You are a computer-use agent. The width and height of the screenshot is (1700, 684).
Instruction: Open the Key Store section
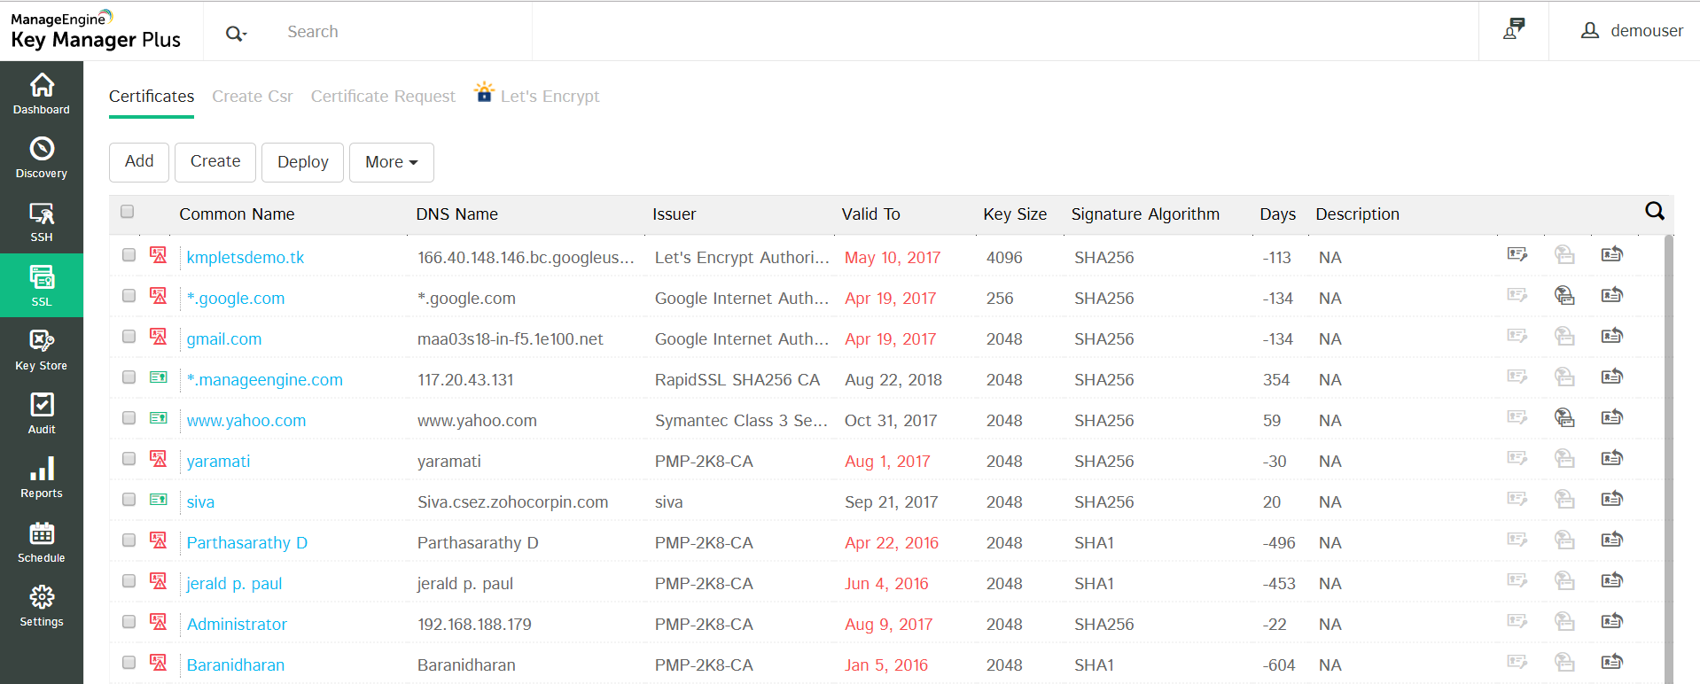(42, 350)
